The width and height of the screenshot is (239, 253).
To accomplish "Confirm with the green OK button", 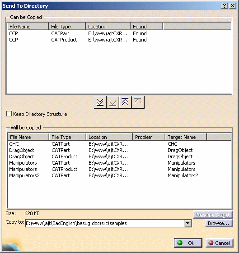I will [x=188, y=243].
